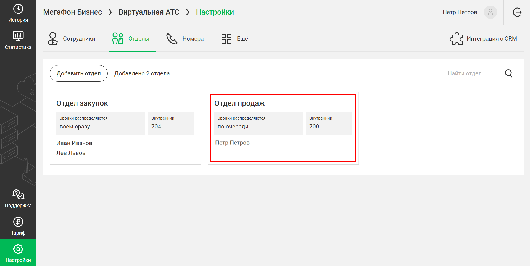Screen dimensions: 530x266
Task: Click the user avatar icon
Action: (x=491, y=12)
